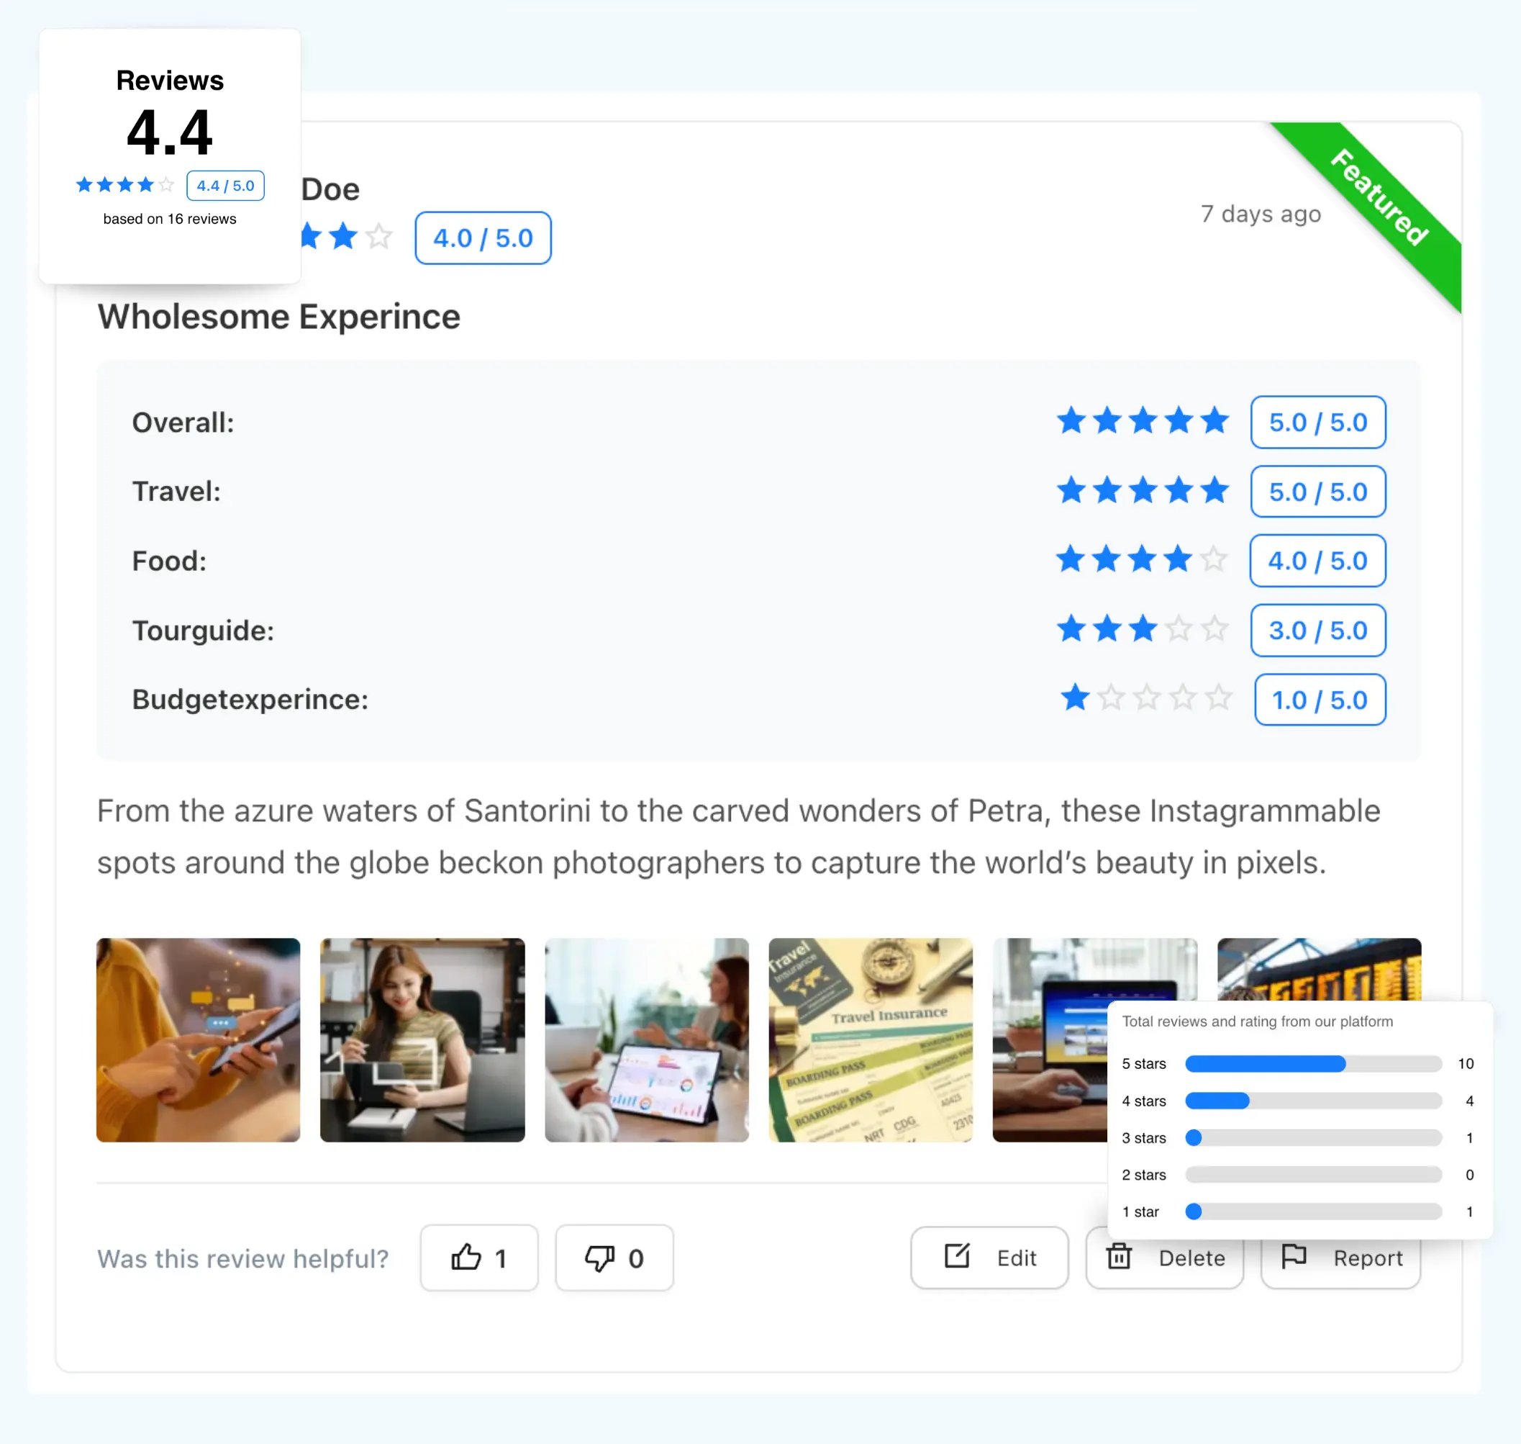Click the fourth empty star in Tourguide rating
Viewport: 1521px width, 1444px height.
click(x=1179, y=629)
